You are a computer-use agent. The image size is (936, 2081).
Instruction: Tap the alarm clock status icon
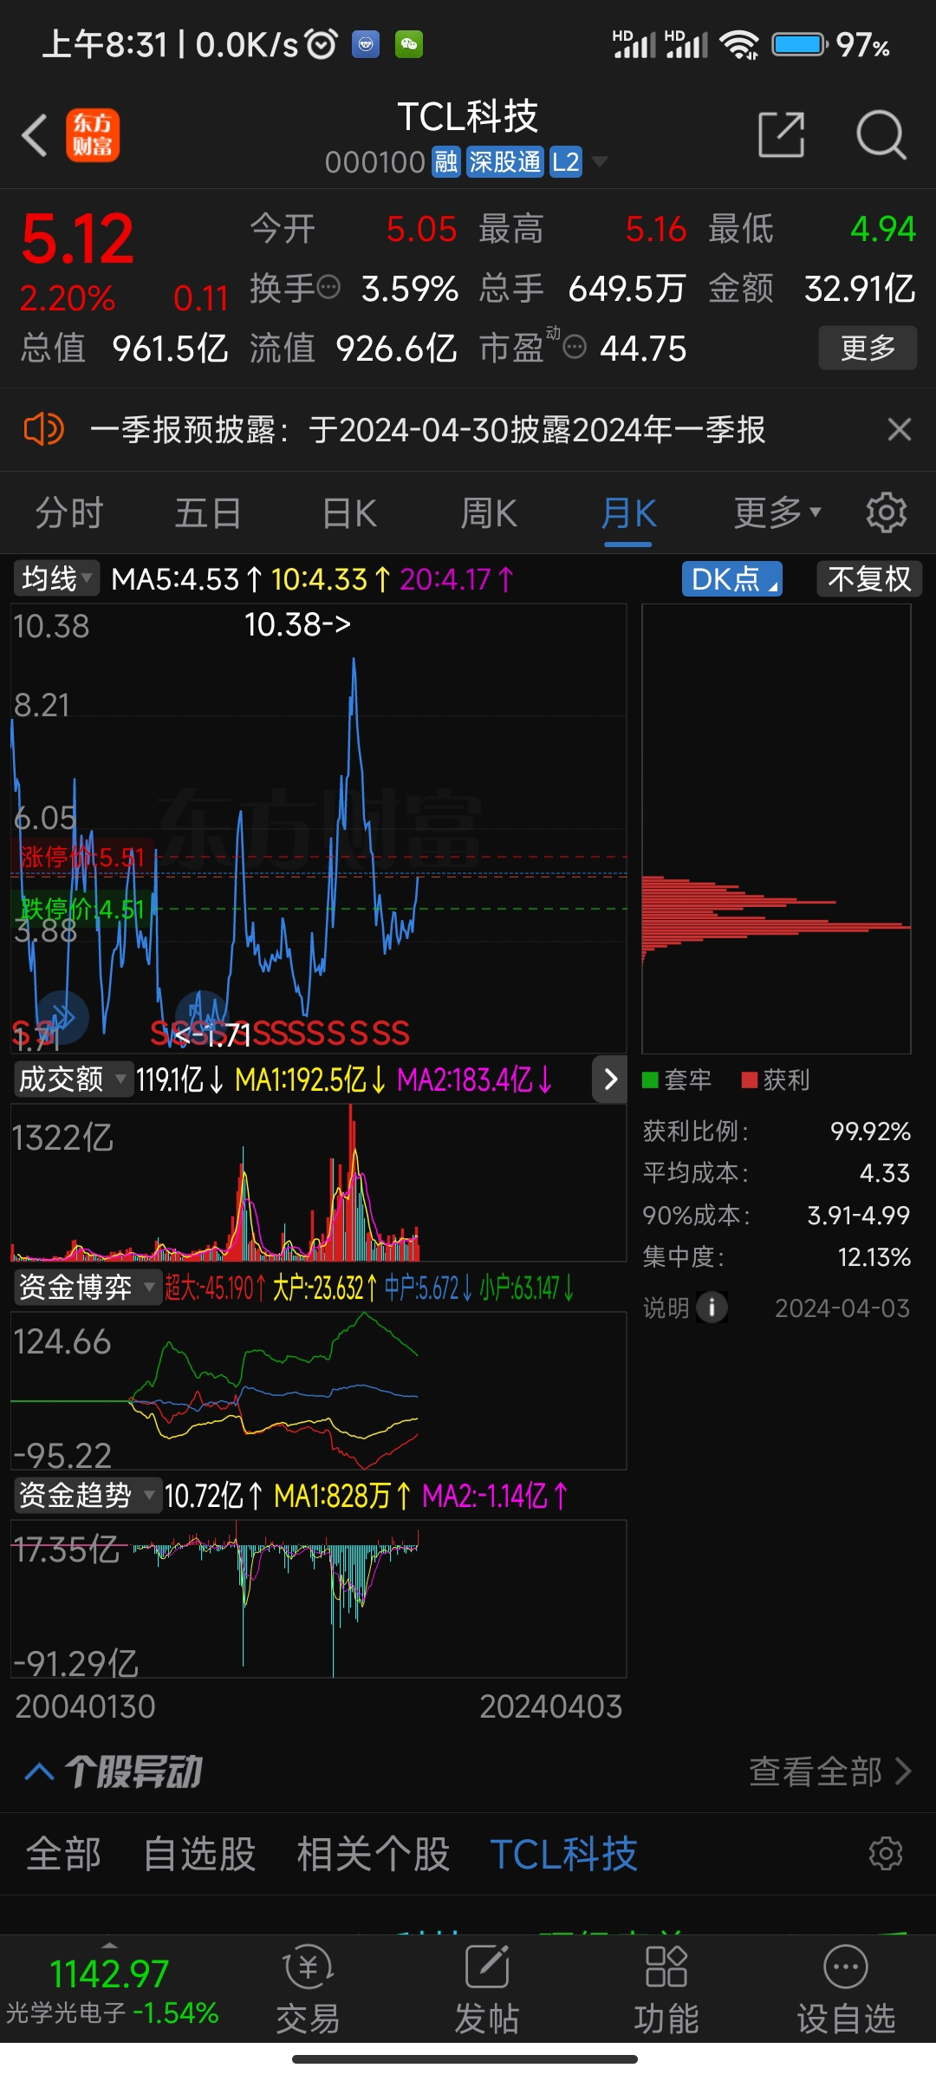click(322, 44)
